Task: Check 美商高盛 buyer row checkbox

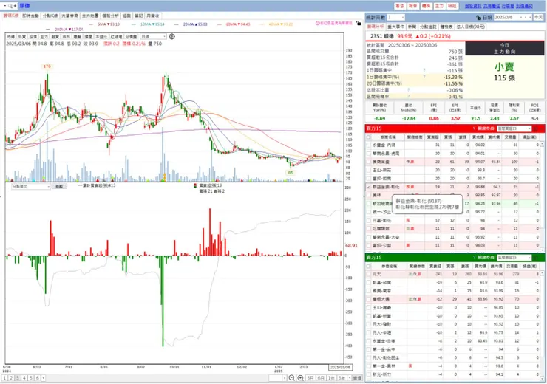Action: pyautogui.click(x=368, y=162)
